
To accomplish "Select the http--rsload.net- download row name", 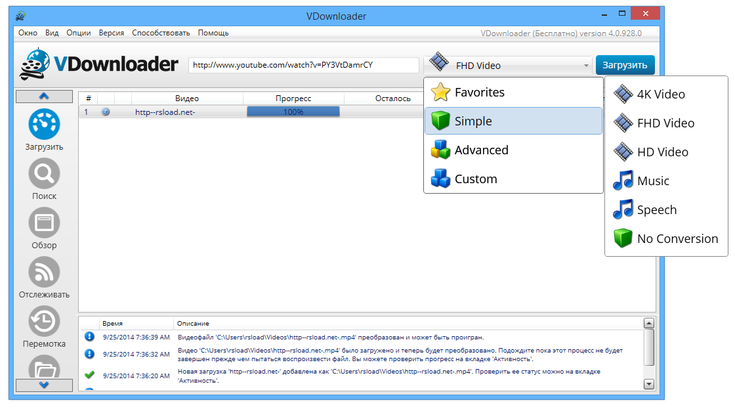I will pyautogui.click(x=165, y=112).
